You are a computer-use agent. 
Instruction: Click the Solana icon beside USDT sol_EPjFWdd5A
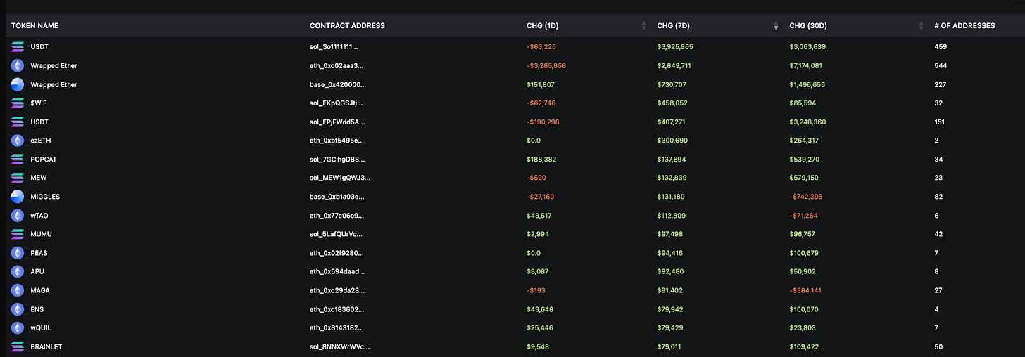point(18,122)
